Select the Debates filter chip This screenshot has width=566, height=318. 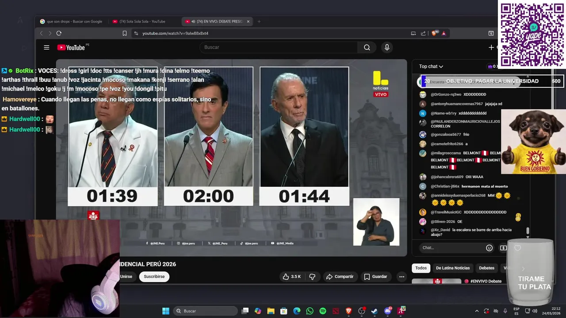tap(487, 268)
